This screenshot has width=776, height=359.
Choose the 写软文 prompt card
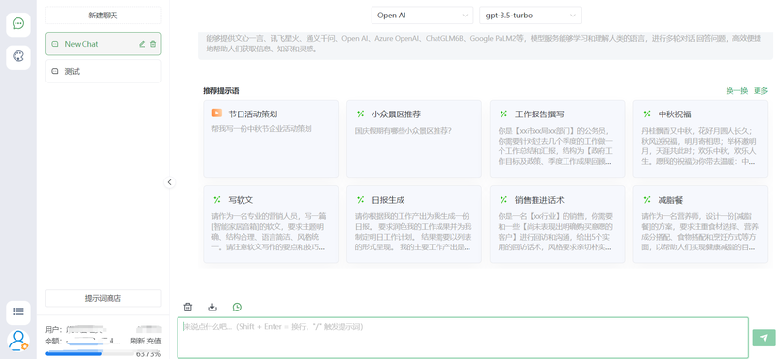pos(271,224)
